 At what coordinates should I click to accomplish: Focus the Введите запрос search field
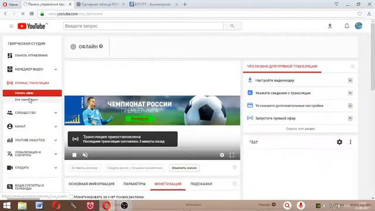pos(143,26)
